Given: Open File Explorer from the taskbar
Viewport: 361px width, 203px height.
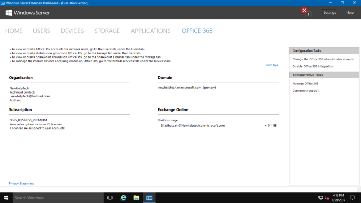Looking at the screenshot, I should 136,198.
